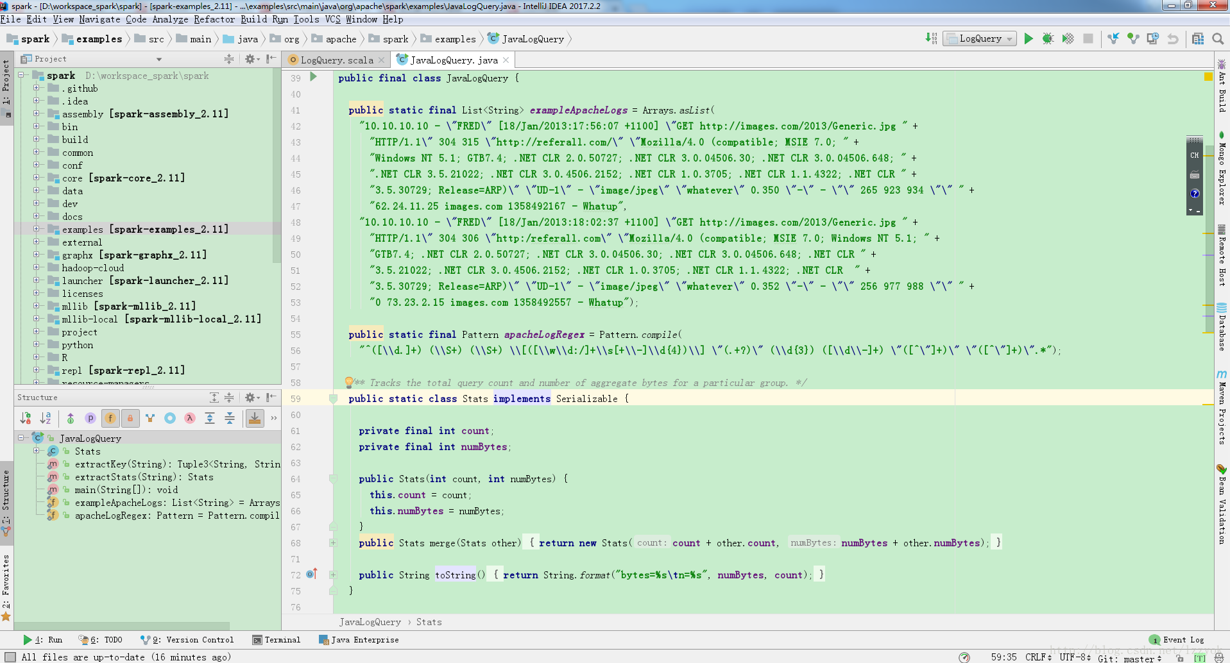Run the LogQuery configuration
Image resolution: width=1230 pixels, height=663 pixels.
coord(1029,39)
